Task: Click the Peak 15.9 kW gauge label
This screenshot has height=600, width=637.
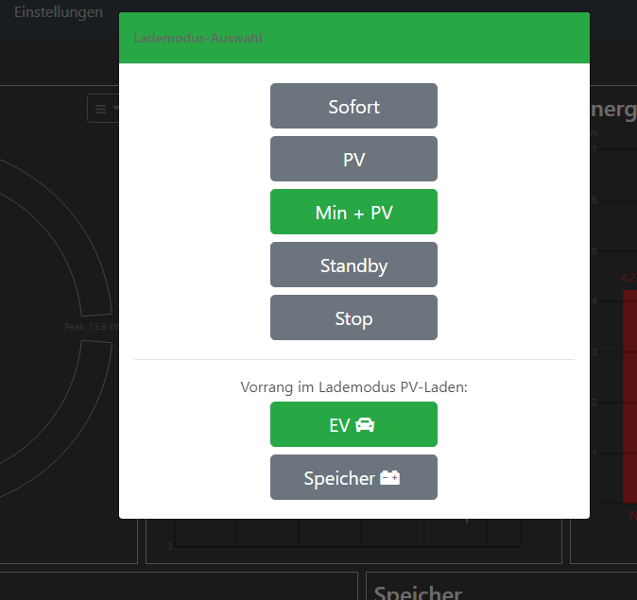Action: pos(91,327)
